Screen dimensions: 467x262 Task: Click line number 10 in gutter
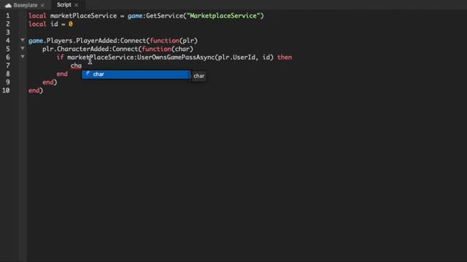[x=6, y=90]
